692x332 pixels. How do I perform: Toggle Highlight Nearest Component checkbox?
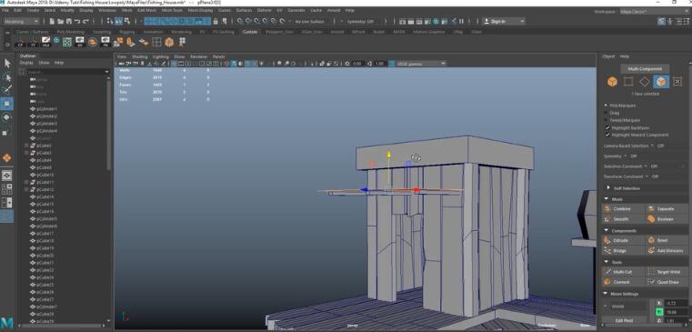[607, 135]
